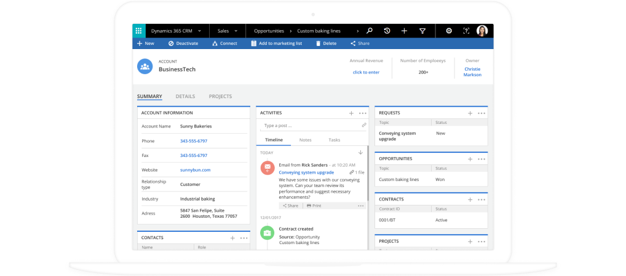Image resolution: width=626 pixels, height=276 pixels.
Task: Open Requests more options ellipsis
Action: click(481, 113)
